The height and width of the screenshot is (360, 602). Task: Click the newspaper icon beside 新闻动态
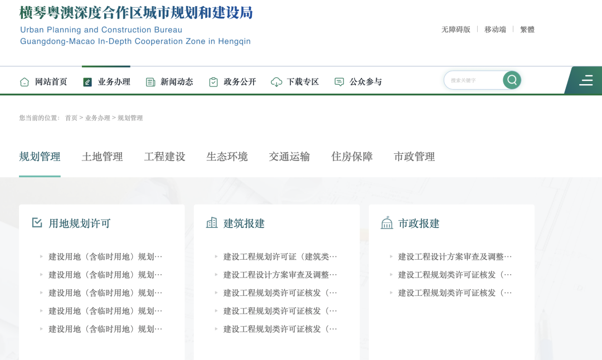pos(151,82)
